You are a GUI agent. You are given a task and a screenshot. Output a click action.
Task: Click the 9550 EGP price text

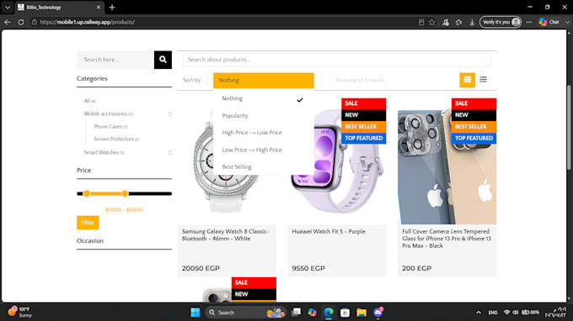(x=308, y=268)
